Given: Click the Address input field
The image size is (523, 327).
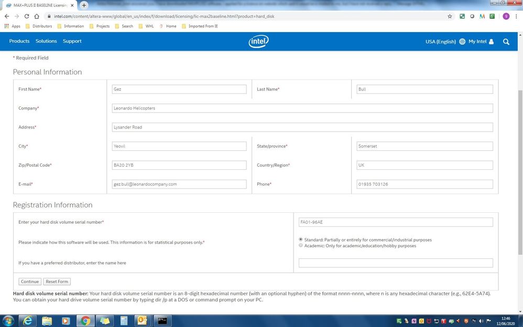Looking at the screenshot, I should 302,127.
